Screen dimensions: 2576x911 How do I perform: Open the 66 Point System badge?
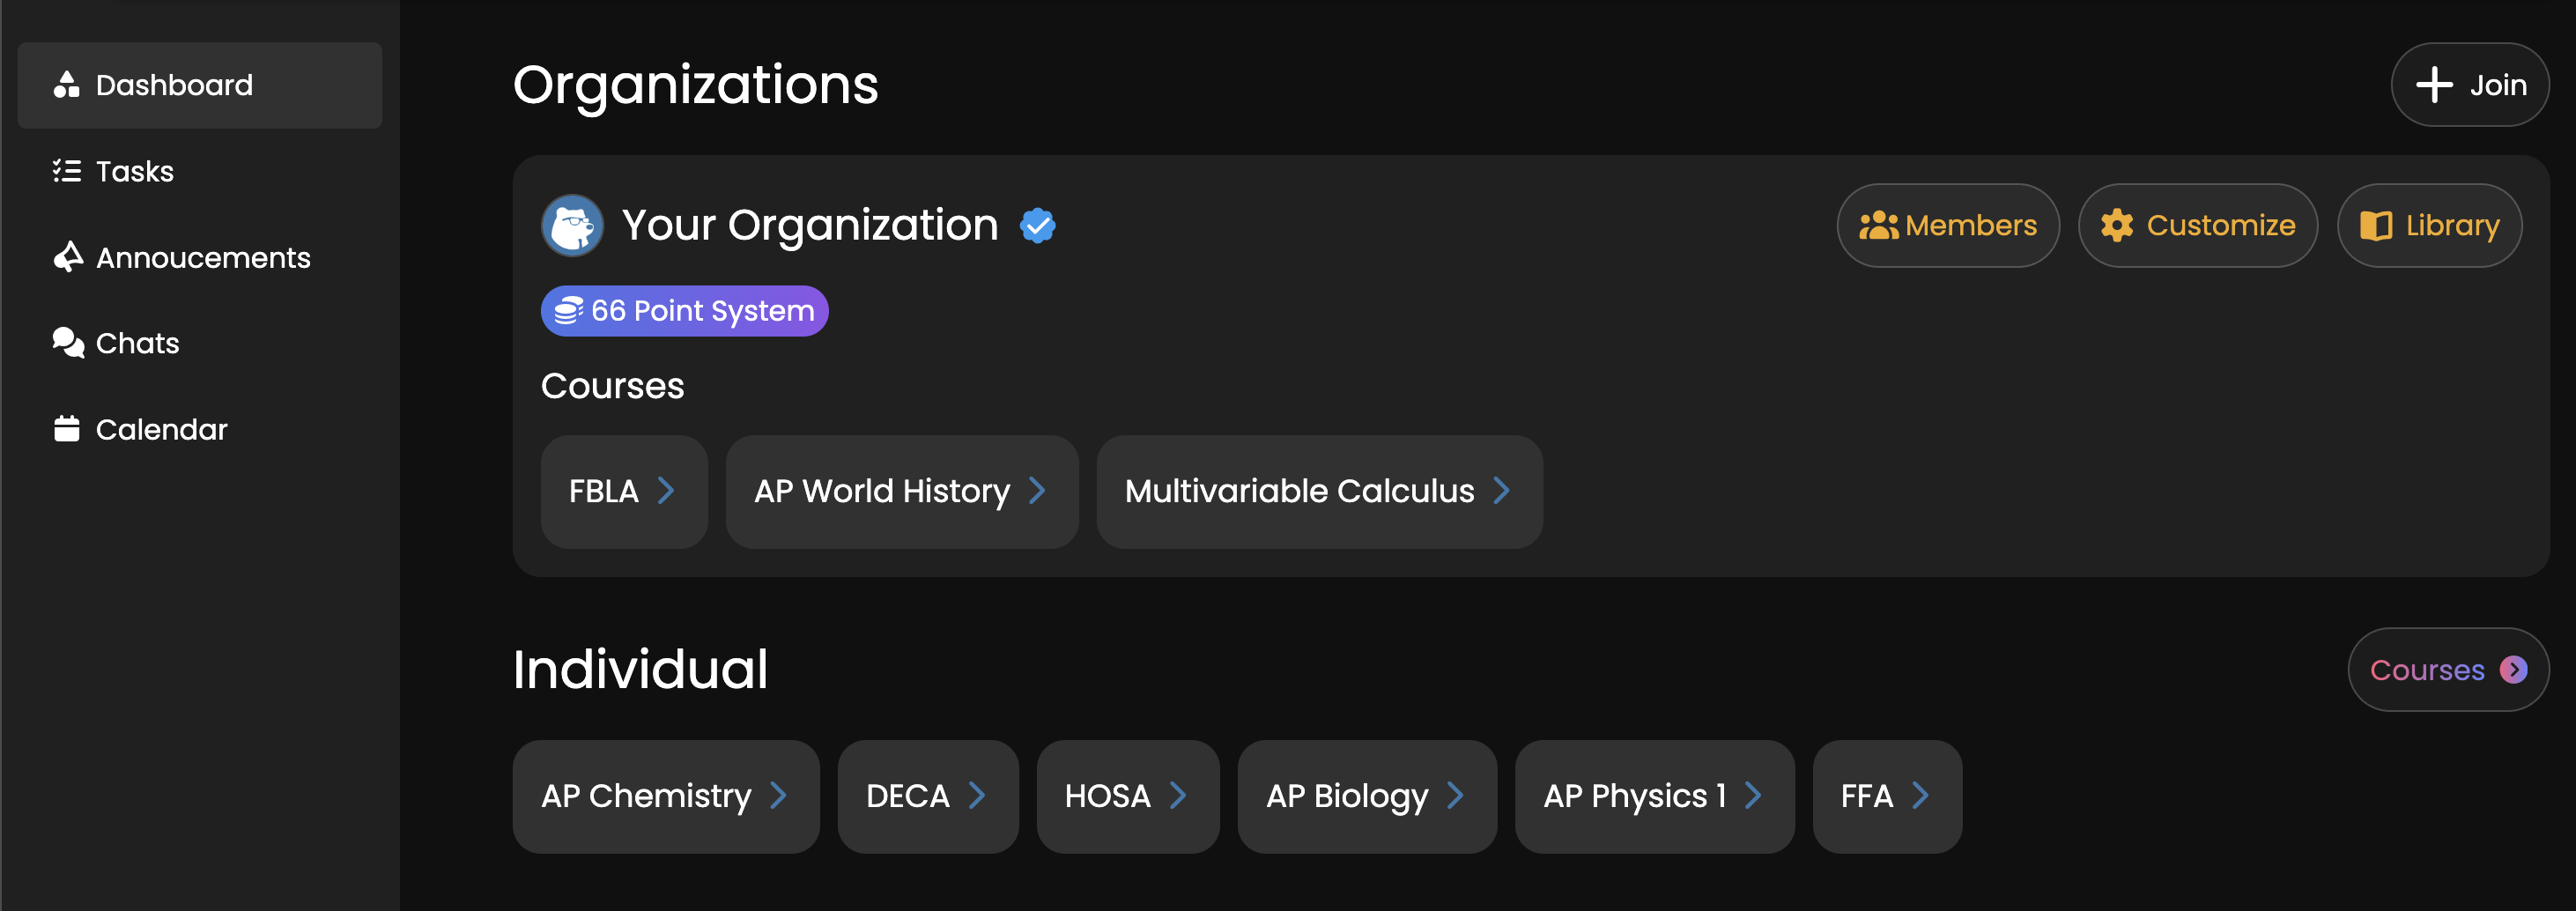(684, 311)
